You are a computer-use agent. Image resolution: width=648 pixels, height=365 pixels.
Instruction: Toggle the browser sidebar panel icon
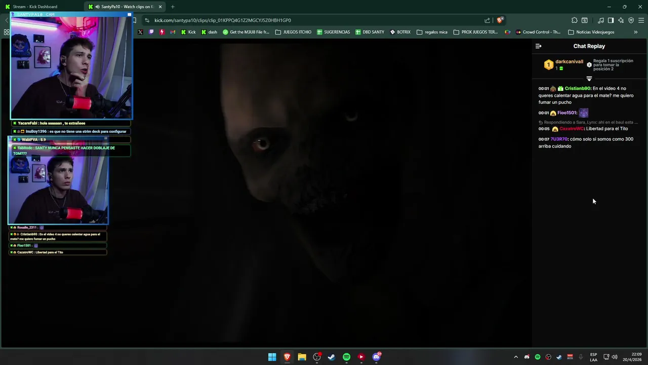point(611,20)
